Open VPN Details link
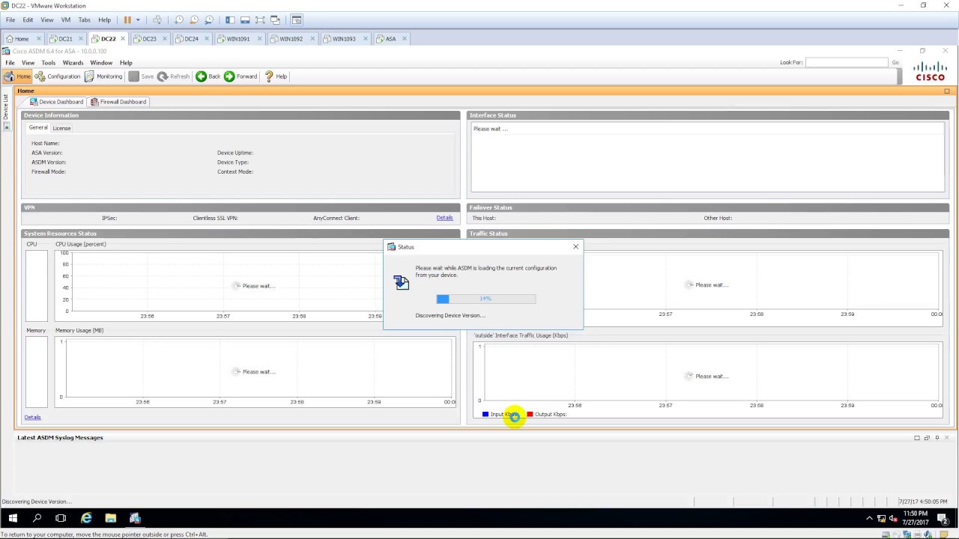Image resolution: width=959 pixels, height=539 pixels. (444, 218)
